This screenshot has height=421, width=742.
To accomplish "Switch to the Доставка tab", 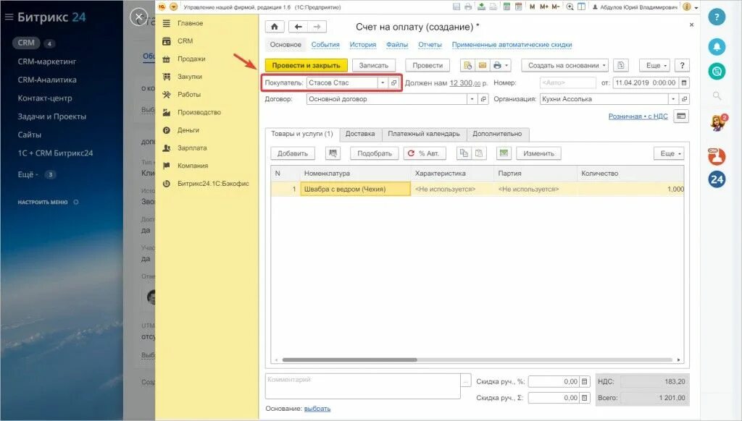I will point(360,134).
